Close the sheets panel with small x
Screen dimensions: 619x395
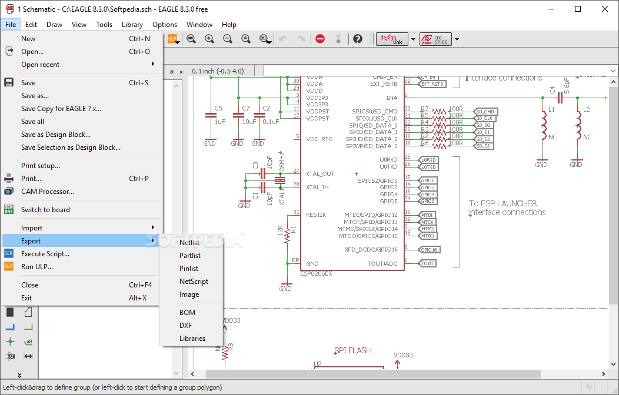tap(181, 72)
